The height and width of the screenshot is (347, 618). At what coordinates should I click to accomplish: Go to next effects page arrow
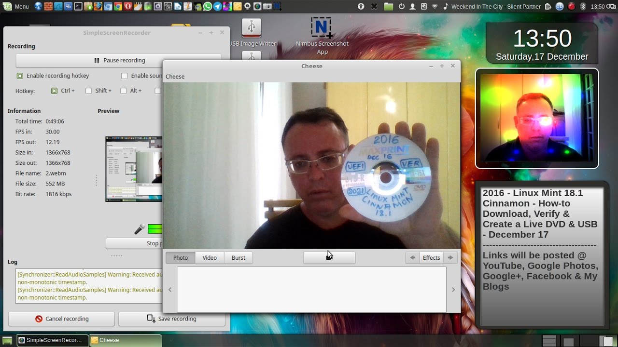point(450,258)
